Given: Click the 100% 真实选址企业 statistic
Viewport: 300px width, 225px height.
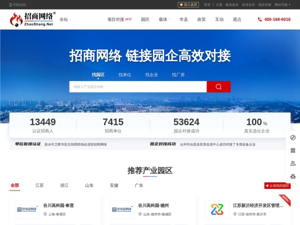Looking at the screenshot, I should (x=257, y=125).
